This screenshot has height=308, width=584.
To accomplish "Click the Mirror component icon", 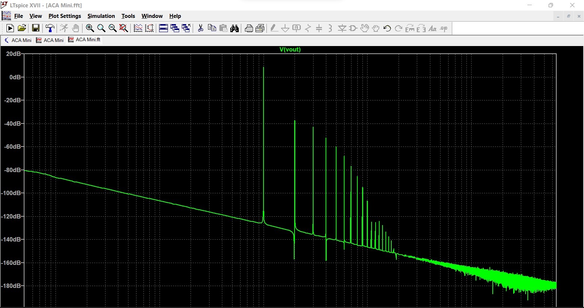I will point(421,28).
